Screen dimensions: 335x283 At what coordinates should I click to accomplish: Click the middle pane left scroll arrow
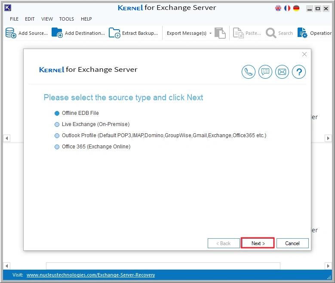coord(7,138)
